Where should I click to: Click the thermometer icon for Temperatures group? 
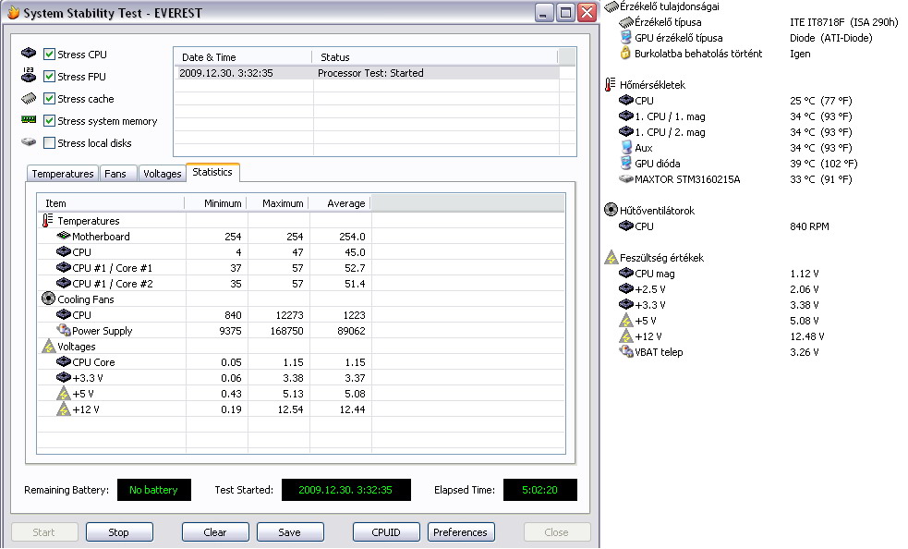tap(47, 220)
